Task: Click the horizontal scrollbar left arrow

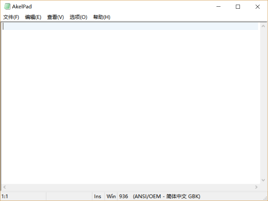Action: [5, 187]
